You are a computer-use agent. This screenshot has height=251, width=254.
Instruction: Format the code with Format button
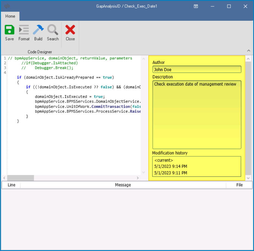click(24, 30)
